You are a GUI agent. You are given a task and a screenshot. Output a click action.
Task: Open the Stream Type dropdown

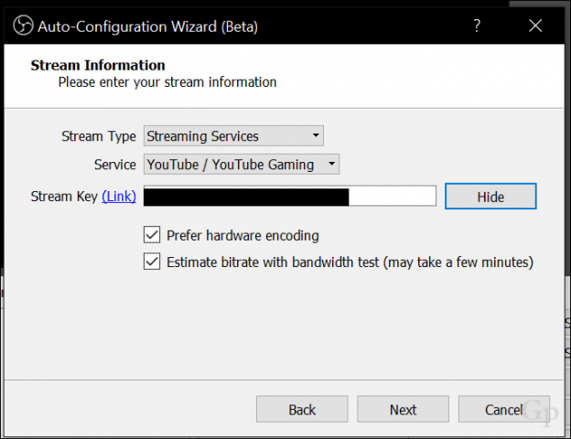pyautogui.click(x=233, y=136)
